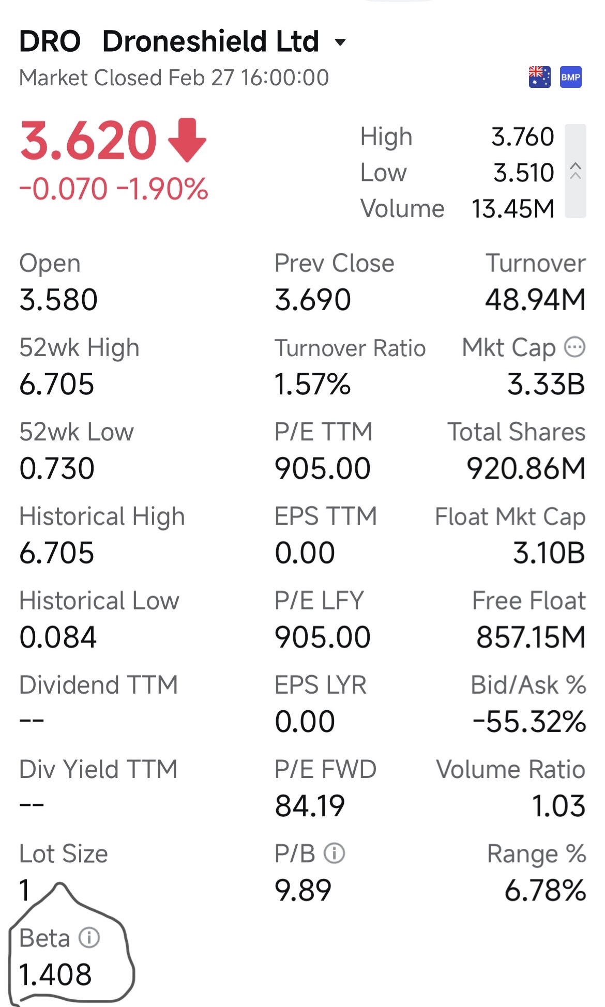Tap the -0.070 -1.90% change text
The image size is (605, 1007).
114,189
